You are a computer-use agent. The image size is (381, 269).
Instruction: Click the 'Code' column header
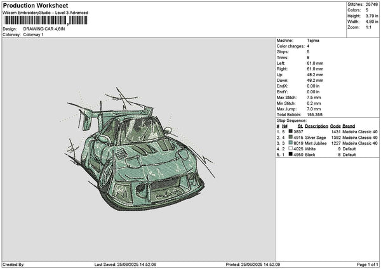[335, 126]
